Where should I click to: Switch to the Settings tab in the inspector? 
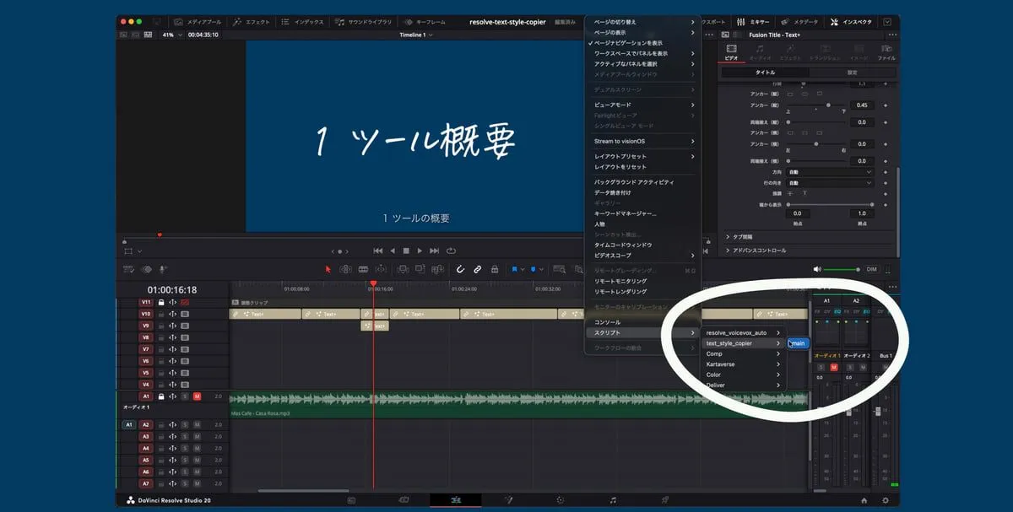pyautogui.click(x=852, y=73)
